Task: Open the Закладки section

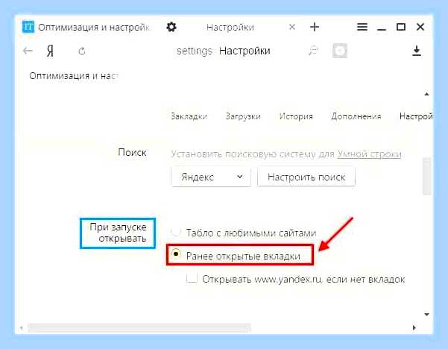Action: pyautogui.click(x=189, y=116)
